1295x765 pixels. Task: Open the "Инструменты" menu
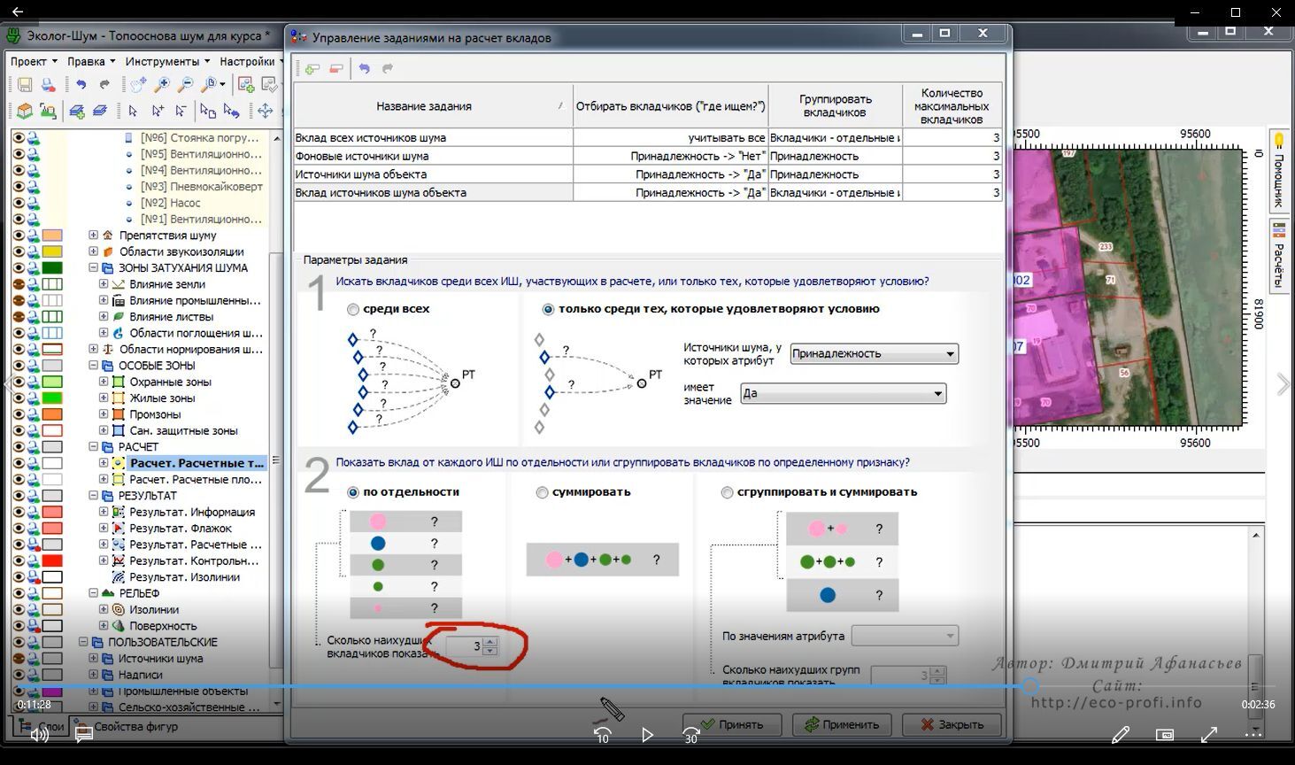point(166,61)
